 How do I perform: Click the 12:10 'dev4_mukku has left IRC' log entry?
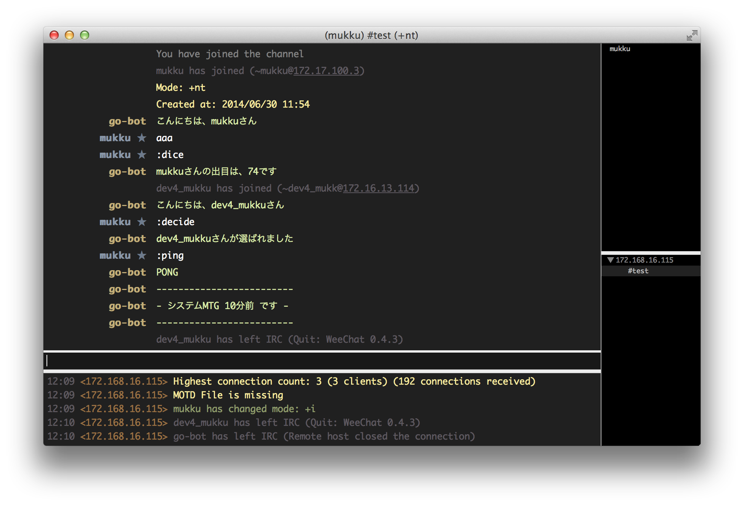click(x=297, y=422)
